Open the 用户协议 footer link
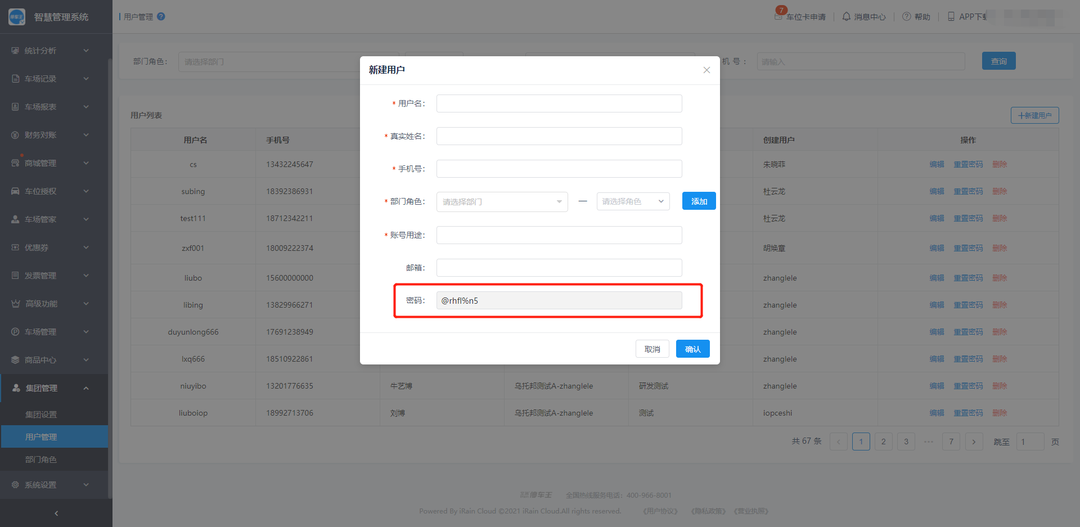 [x=660, y=511]
